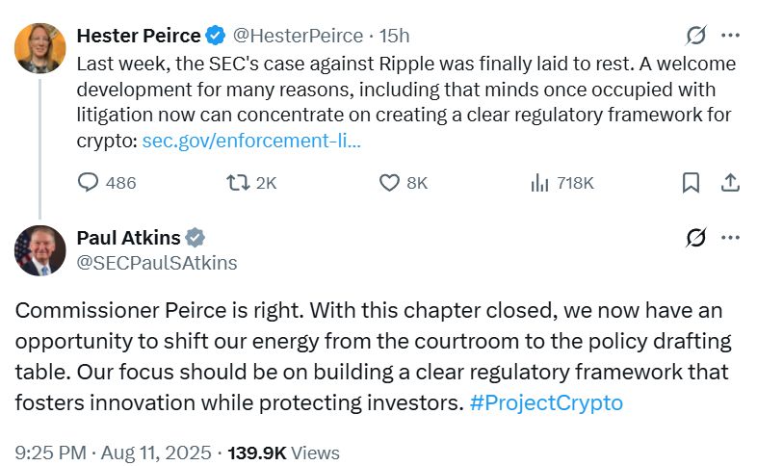This screenshot has width=757, height=466.
Task: Bookmark Hester Peirce's tweet
Action: 691,182
